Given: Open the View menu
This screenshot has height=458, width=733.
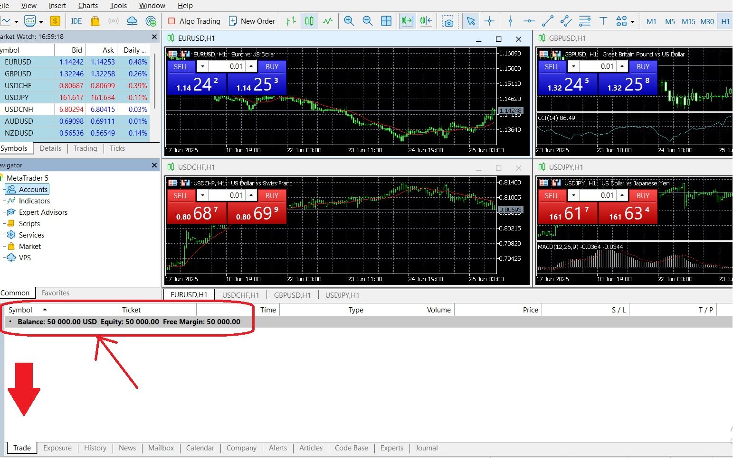Looking at the screenshot, I should coord(29,6).
